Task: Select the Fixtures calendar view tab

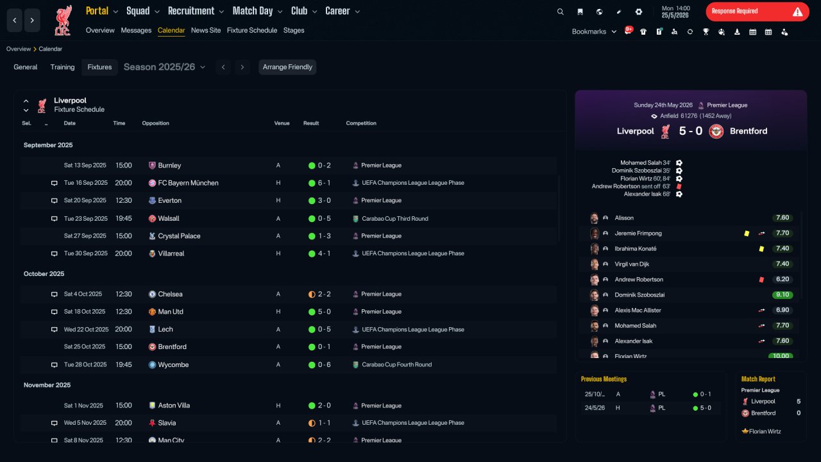Action: click(x=99, y=67)
